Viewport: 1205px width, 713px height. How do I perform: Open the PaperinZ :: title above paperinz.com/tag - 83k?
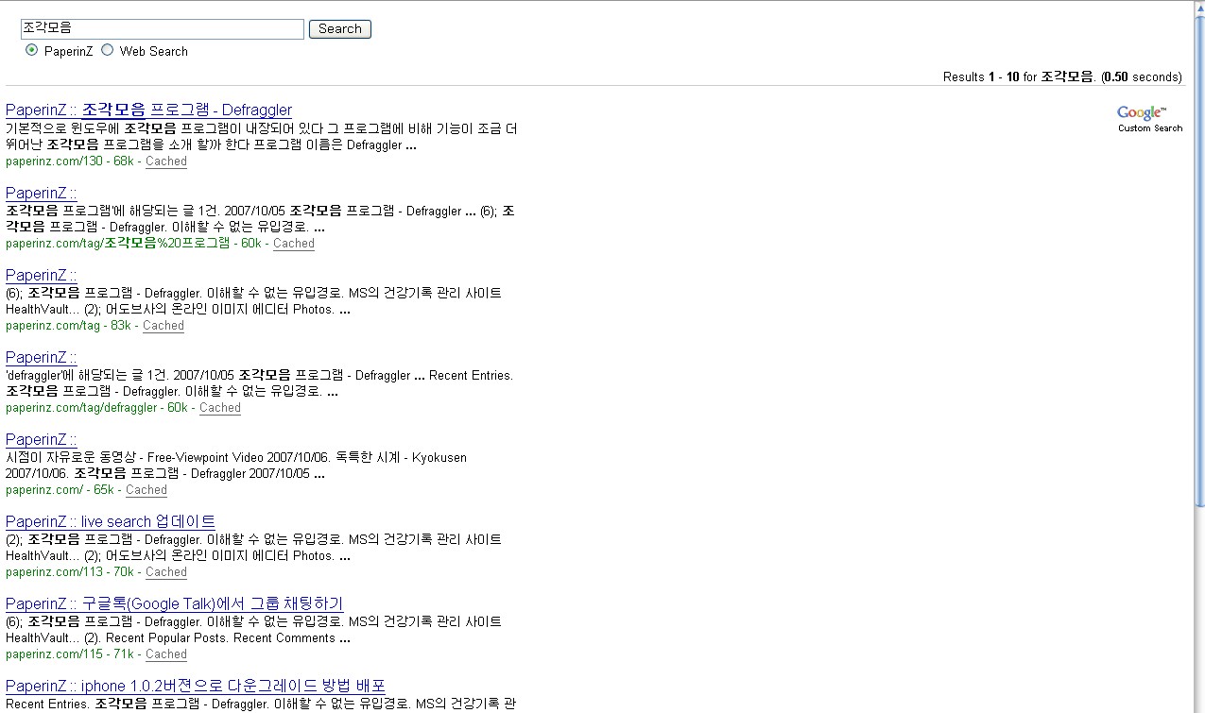(x=42, y=275)
